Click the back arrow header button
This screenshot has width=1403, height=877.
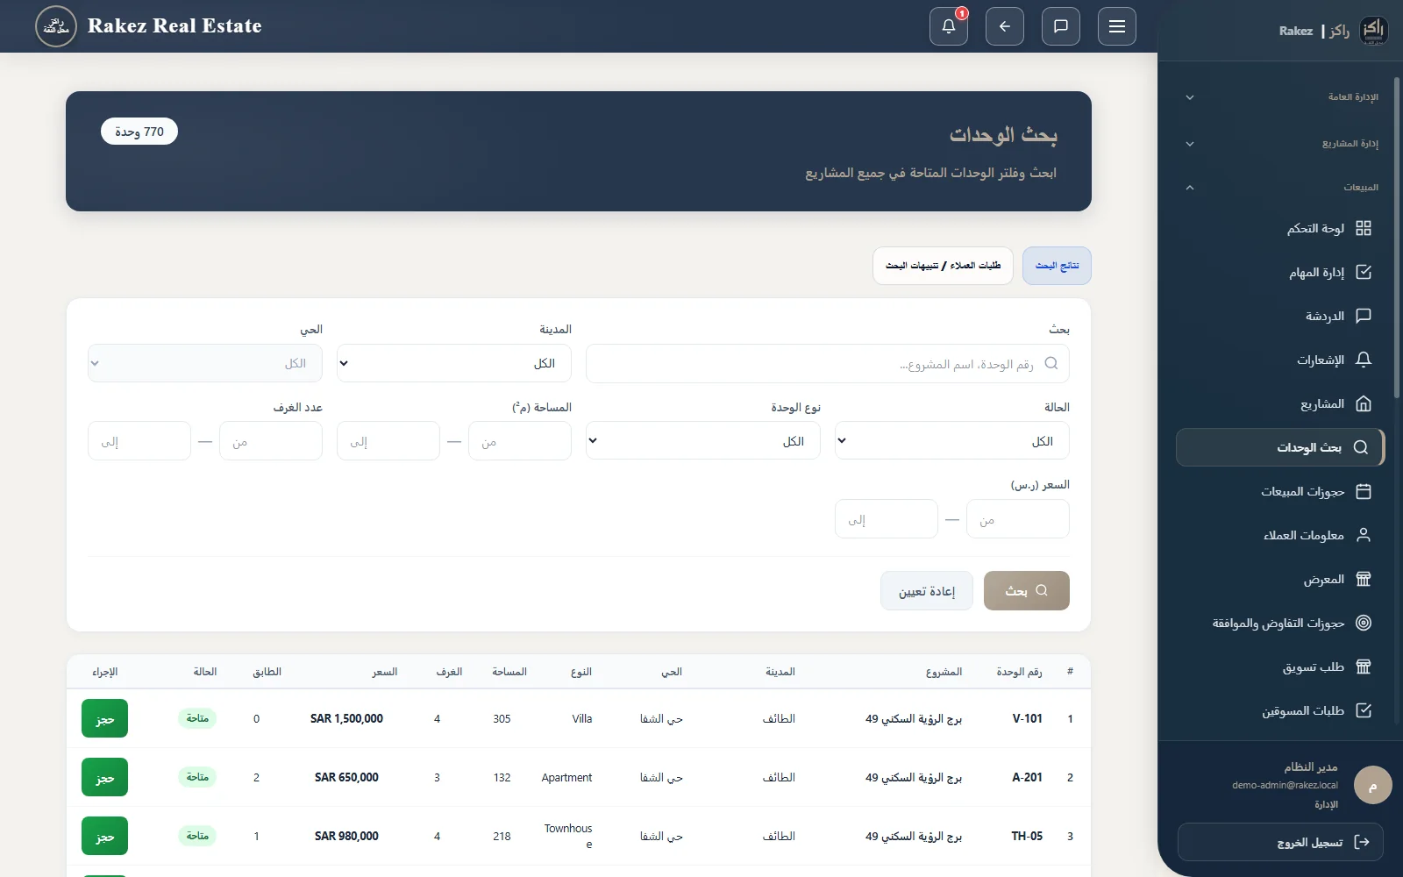point(1005,26)
